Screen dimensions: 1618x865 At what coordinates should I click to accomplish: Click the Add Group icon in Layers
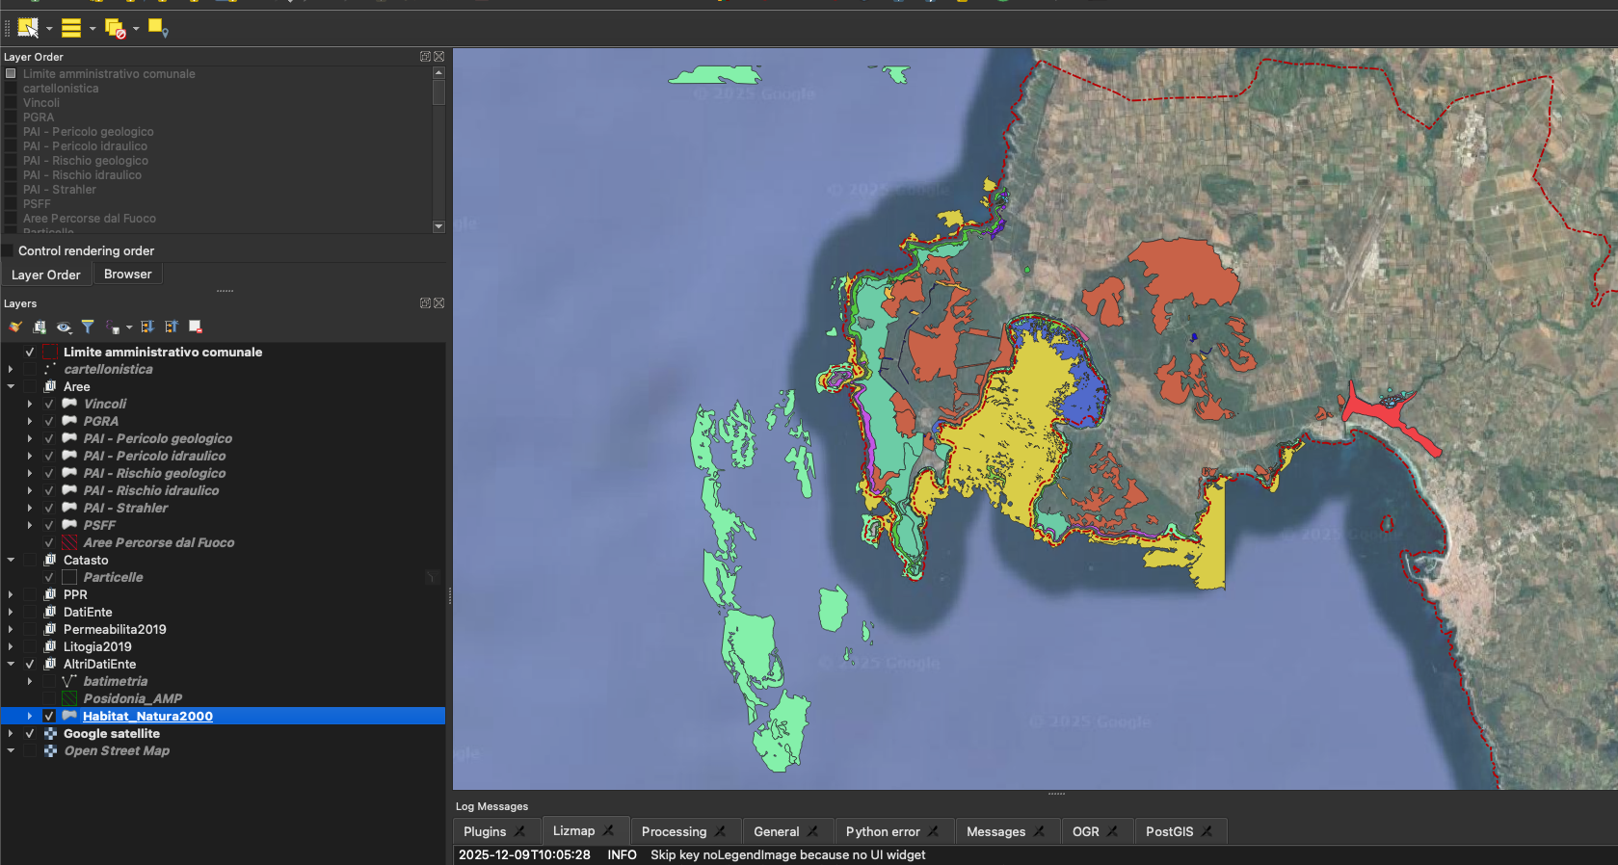click(40, 328)
